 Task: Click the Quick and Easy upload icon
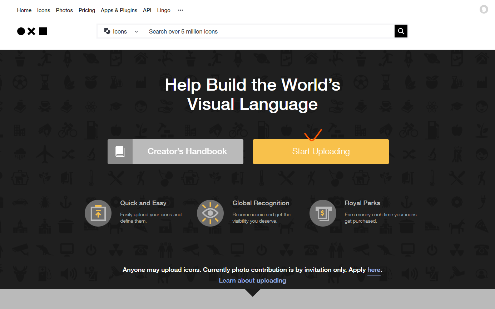coord(98,213)
